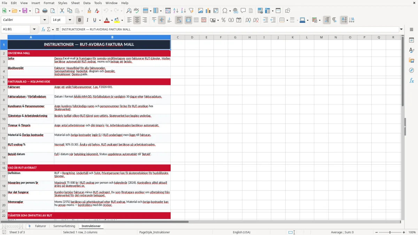Open the Data menu
Viewport: 418px width, 235px height.
(87, 3)
